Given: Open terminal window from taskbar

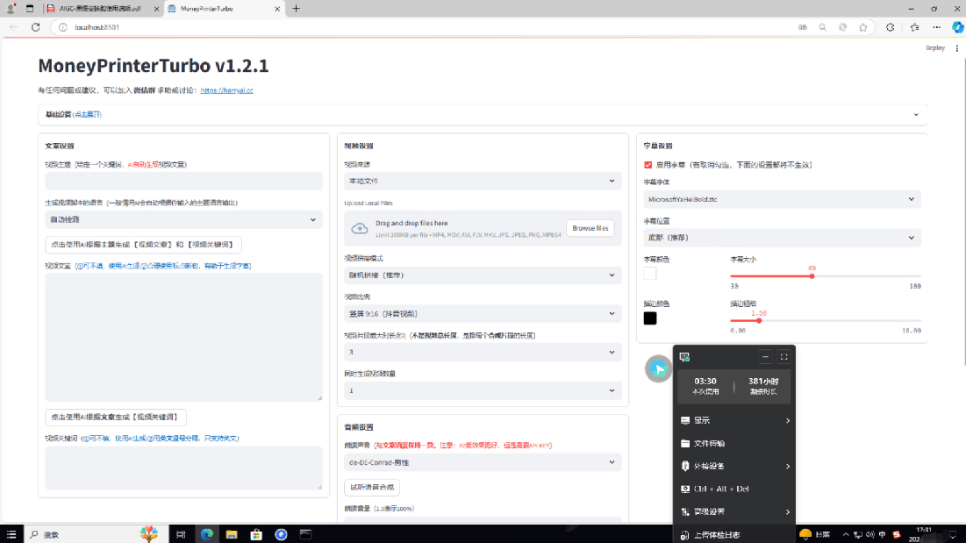Looking at the screenshot, I should click(x=305, y=534).
